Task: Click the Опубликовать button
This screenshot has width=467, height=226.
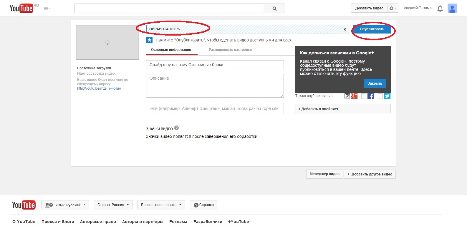Action: [x=372, y=29]
